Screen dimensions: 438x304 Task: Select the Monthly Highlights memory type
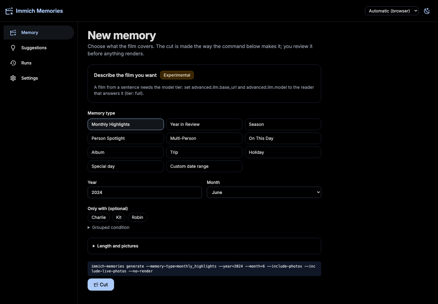[x=126, y=124]
